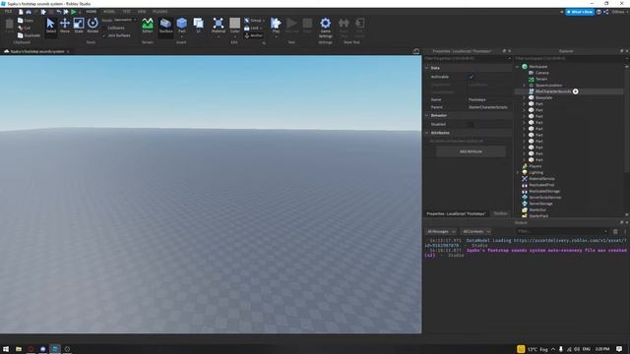Open the Color swatch picker in ribbon

[x=234, y=26]
